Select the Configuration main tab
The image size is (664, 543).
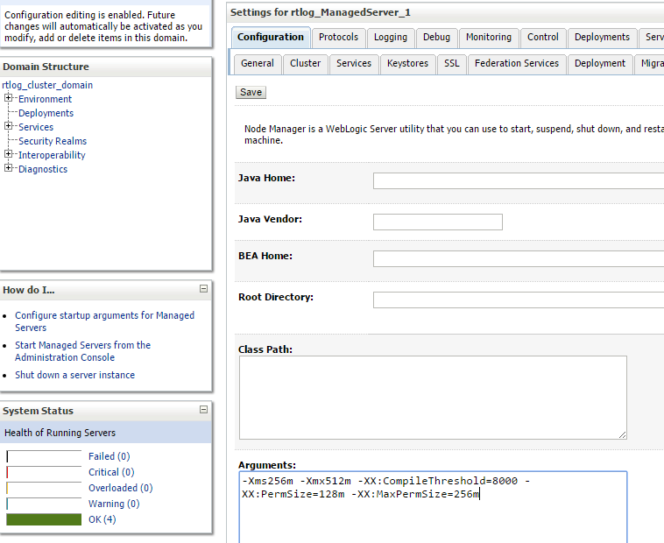271,38
